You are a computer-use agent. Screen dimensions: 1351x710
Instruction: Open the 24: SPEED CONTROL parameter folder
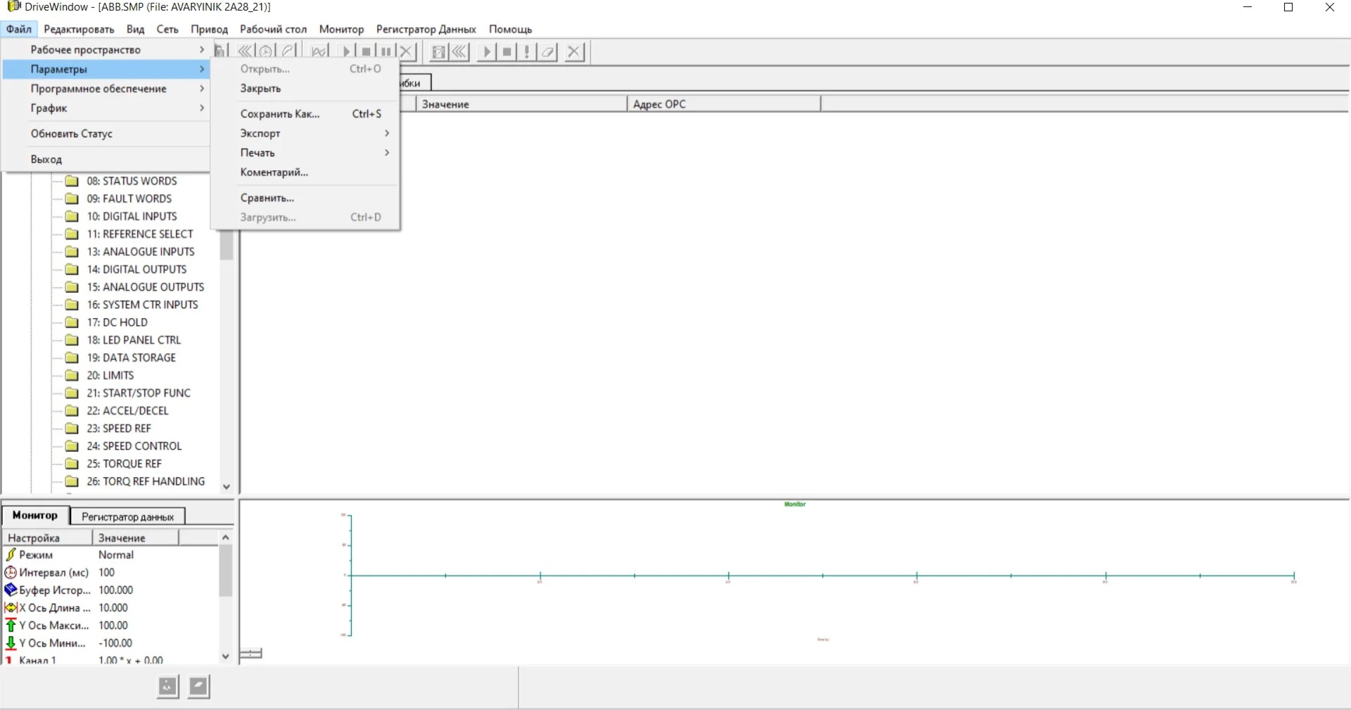[133, 445]
